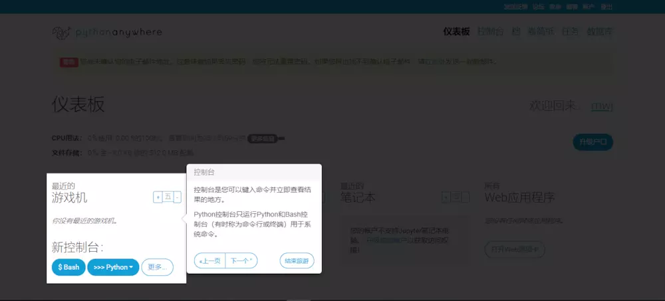Click the 登出 logout link
This screenshot has width=665, height=301.
tap(607, 7)
